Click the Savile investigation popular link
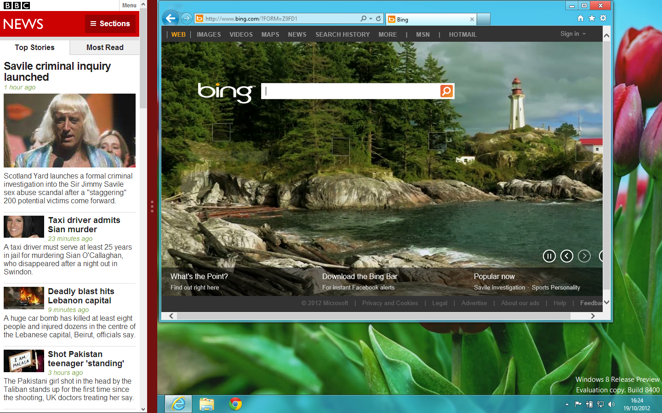Screen dimensions: 662x413 (x=499, y=287)
